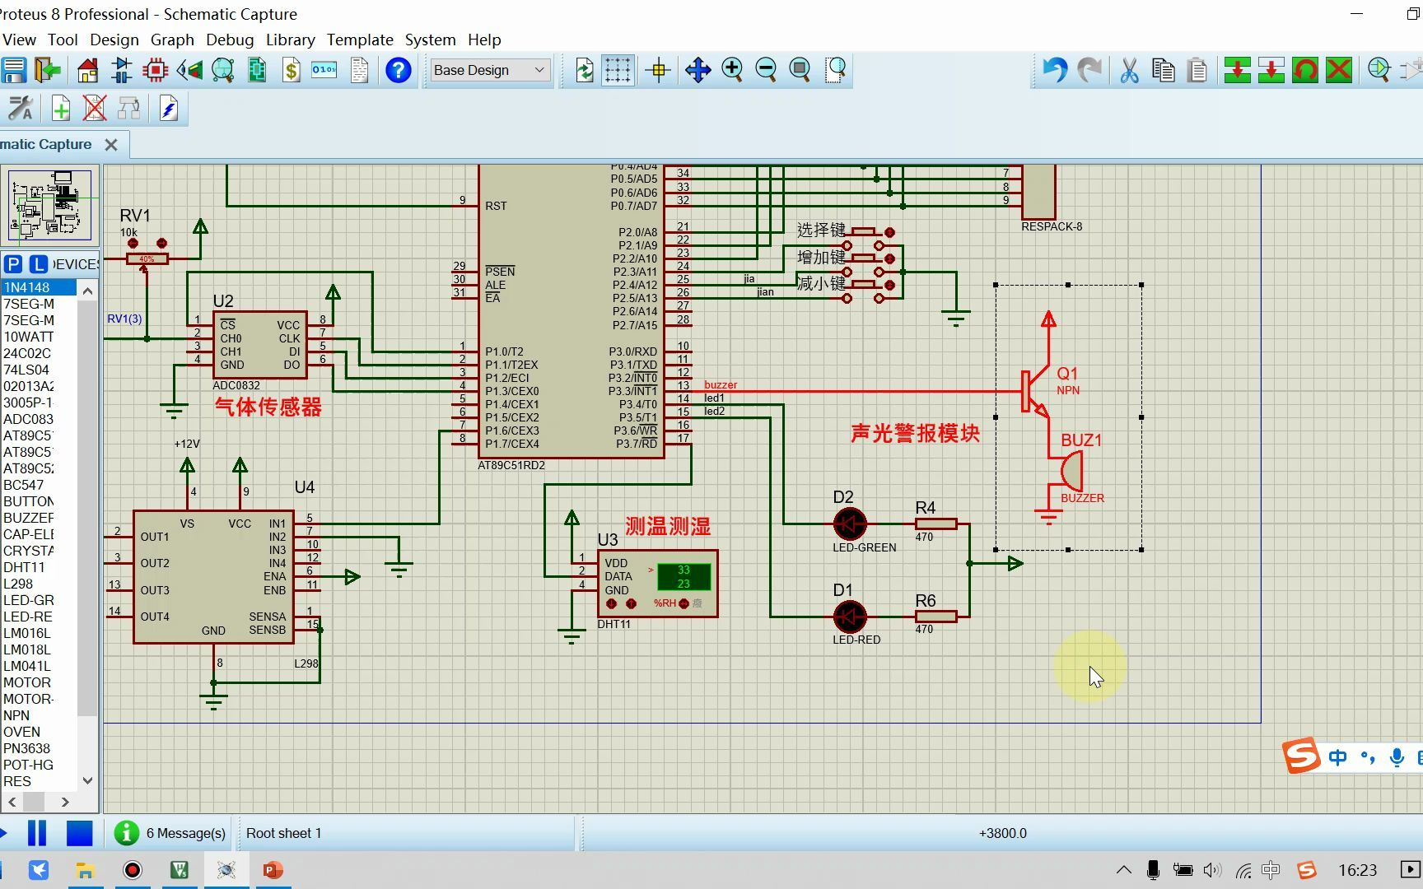Click the Remove Sheet red-cross icon
This screenshot has height=889, width=1423.
(95, 109)
